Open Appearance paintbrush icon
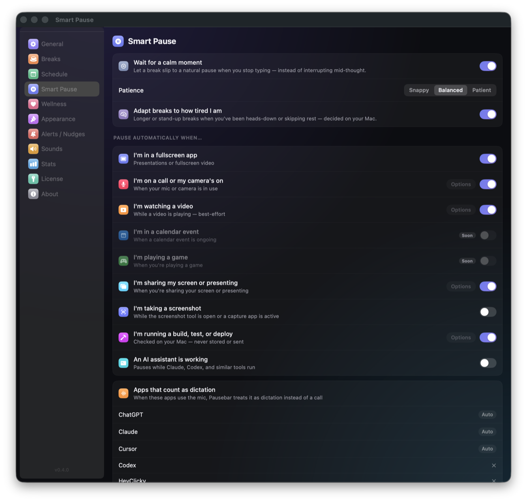Image resolution: width=527 pixels, height=502 pixels. pyautogui.click(x=33, y=119)
